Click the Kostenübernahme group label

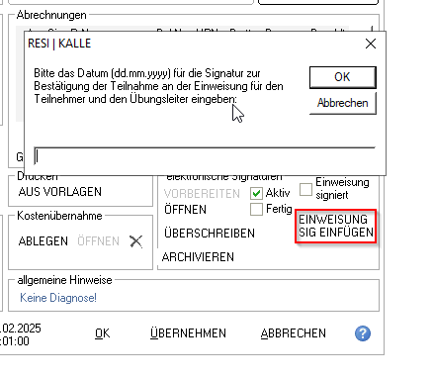point(59,216)
